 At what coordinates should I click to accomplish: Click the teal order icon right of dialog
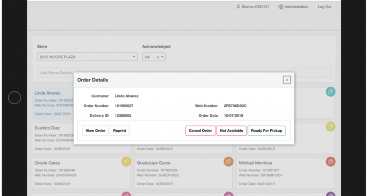pyautogui.click(x=330, y=92)
